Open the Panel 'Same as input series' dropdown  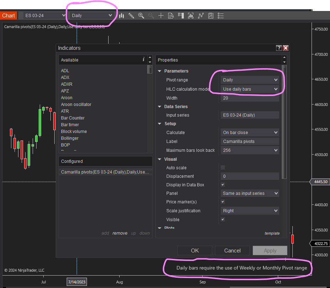pos(250,193)
